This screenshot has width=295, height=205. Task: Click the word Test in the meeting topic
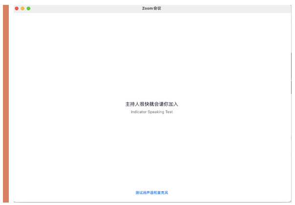coord(169,112)
